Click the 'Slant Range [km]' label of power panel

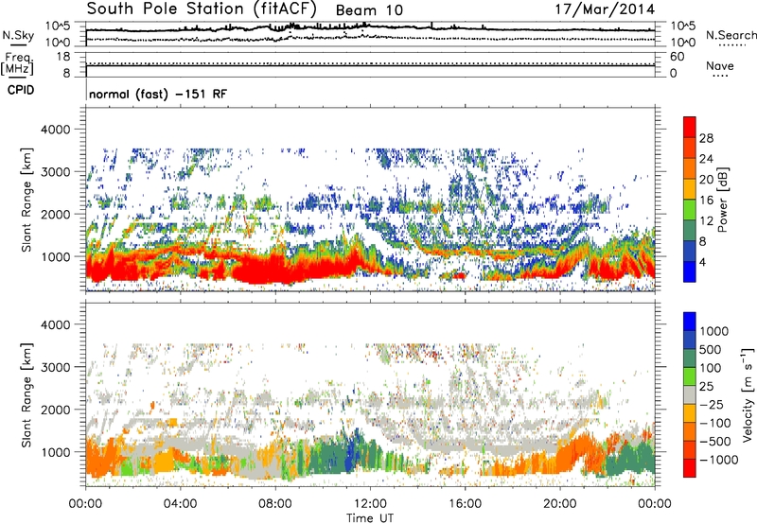[x=26, y=200]
